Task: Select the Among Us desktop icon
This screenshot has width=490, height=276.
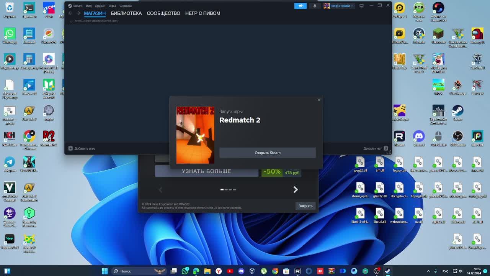Action: [477, 36]
